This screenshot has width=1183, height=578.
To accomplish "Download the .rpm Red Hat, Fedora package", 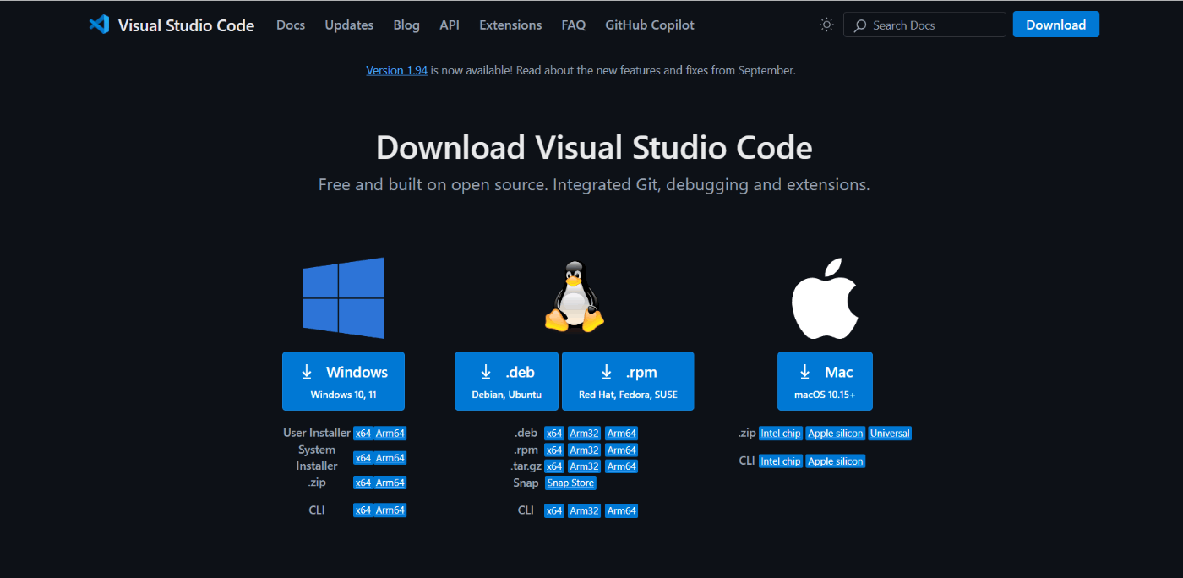I will coord(628,381).
